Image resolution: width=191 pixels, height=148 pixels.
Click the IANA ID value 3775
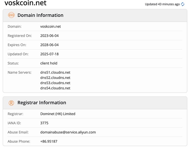(x=44, y=123)
